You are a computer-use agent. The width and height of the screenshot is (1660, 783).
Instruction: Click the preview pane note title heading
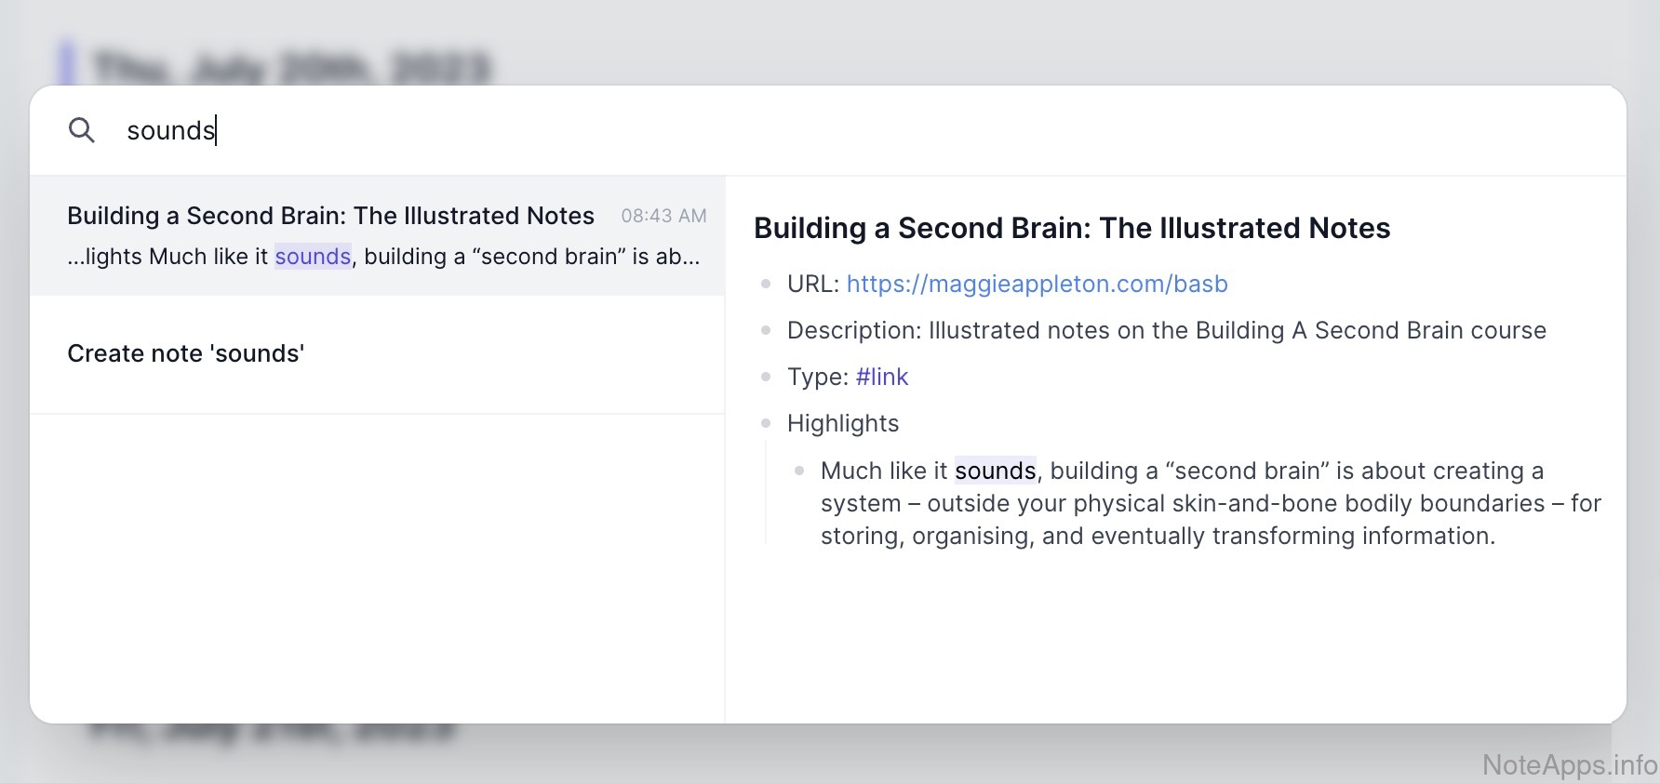tap(1072, 228)
